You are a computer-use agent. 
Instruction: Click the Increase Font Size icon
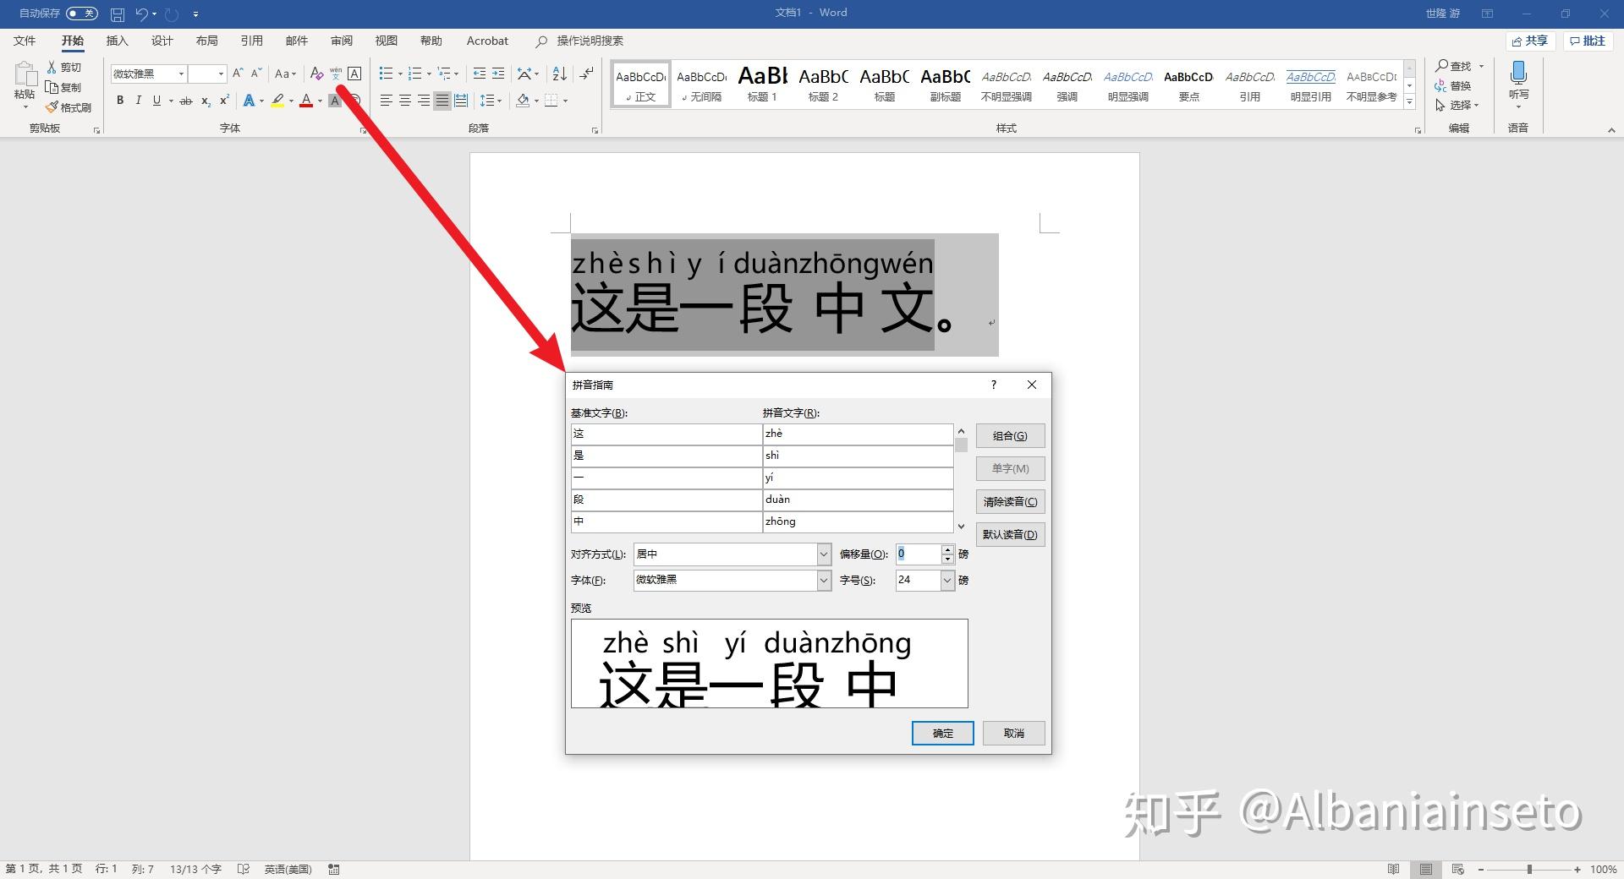[238, 74]
